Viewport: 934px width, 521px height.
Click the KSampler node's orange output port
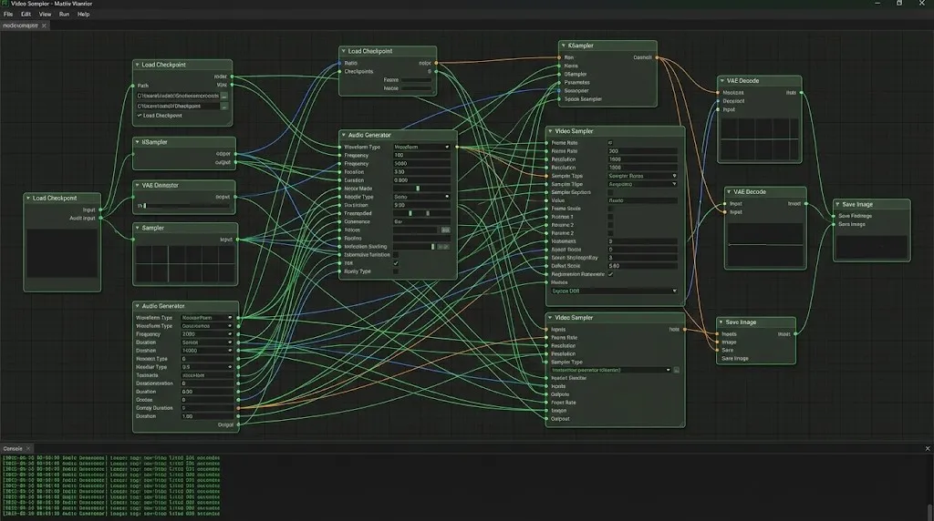657,57
